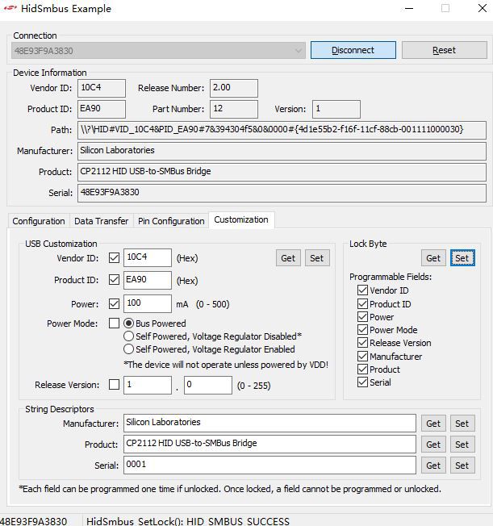
Task: Click the Lock Byte Set button
Action: tap(462, 258)
